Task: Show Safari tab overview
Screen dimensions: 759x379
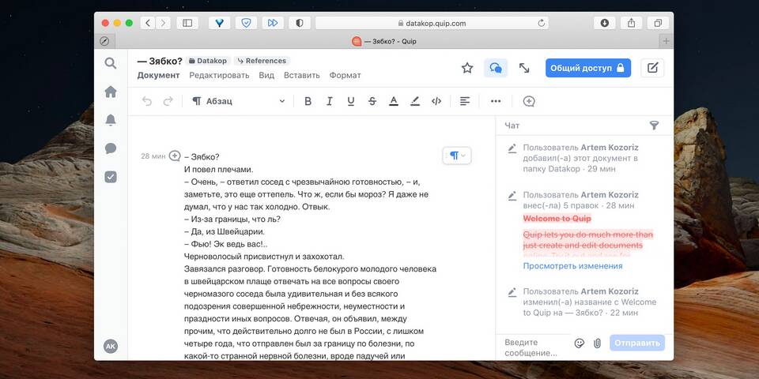Action: tap(658, 23)
